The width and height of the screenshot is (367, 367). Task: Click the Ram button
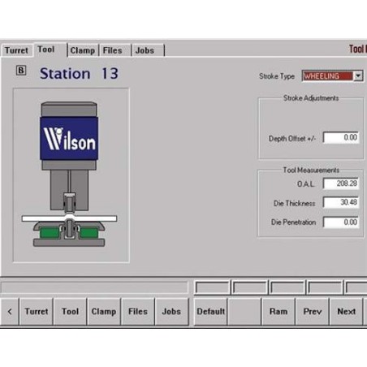tap(278, 312)
